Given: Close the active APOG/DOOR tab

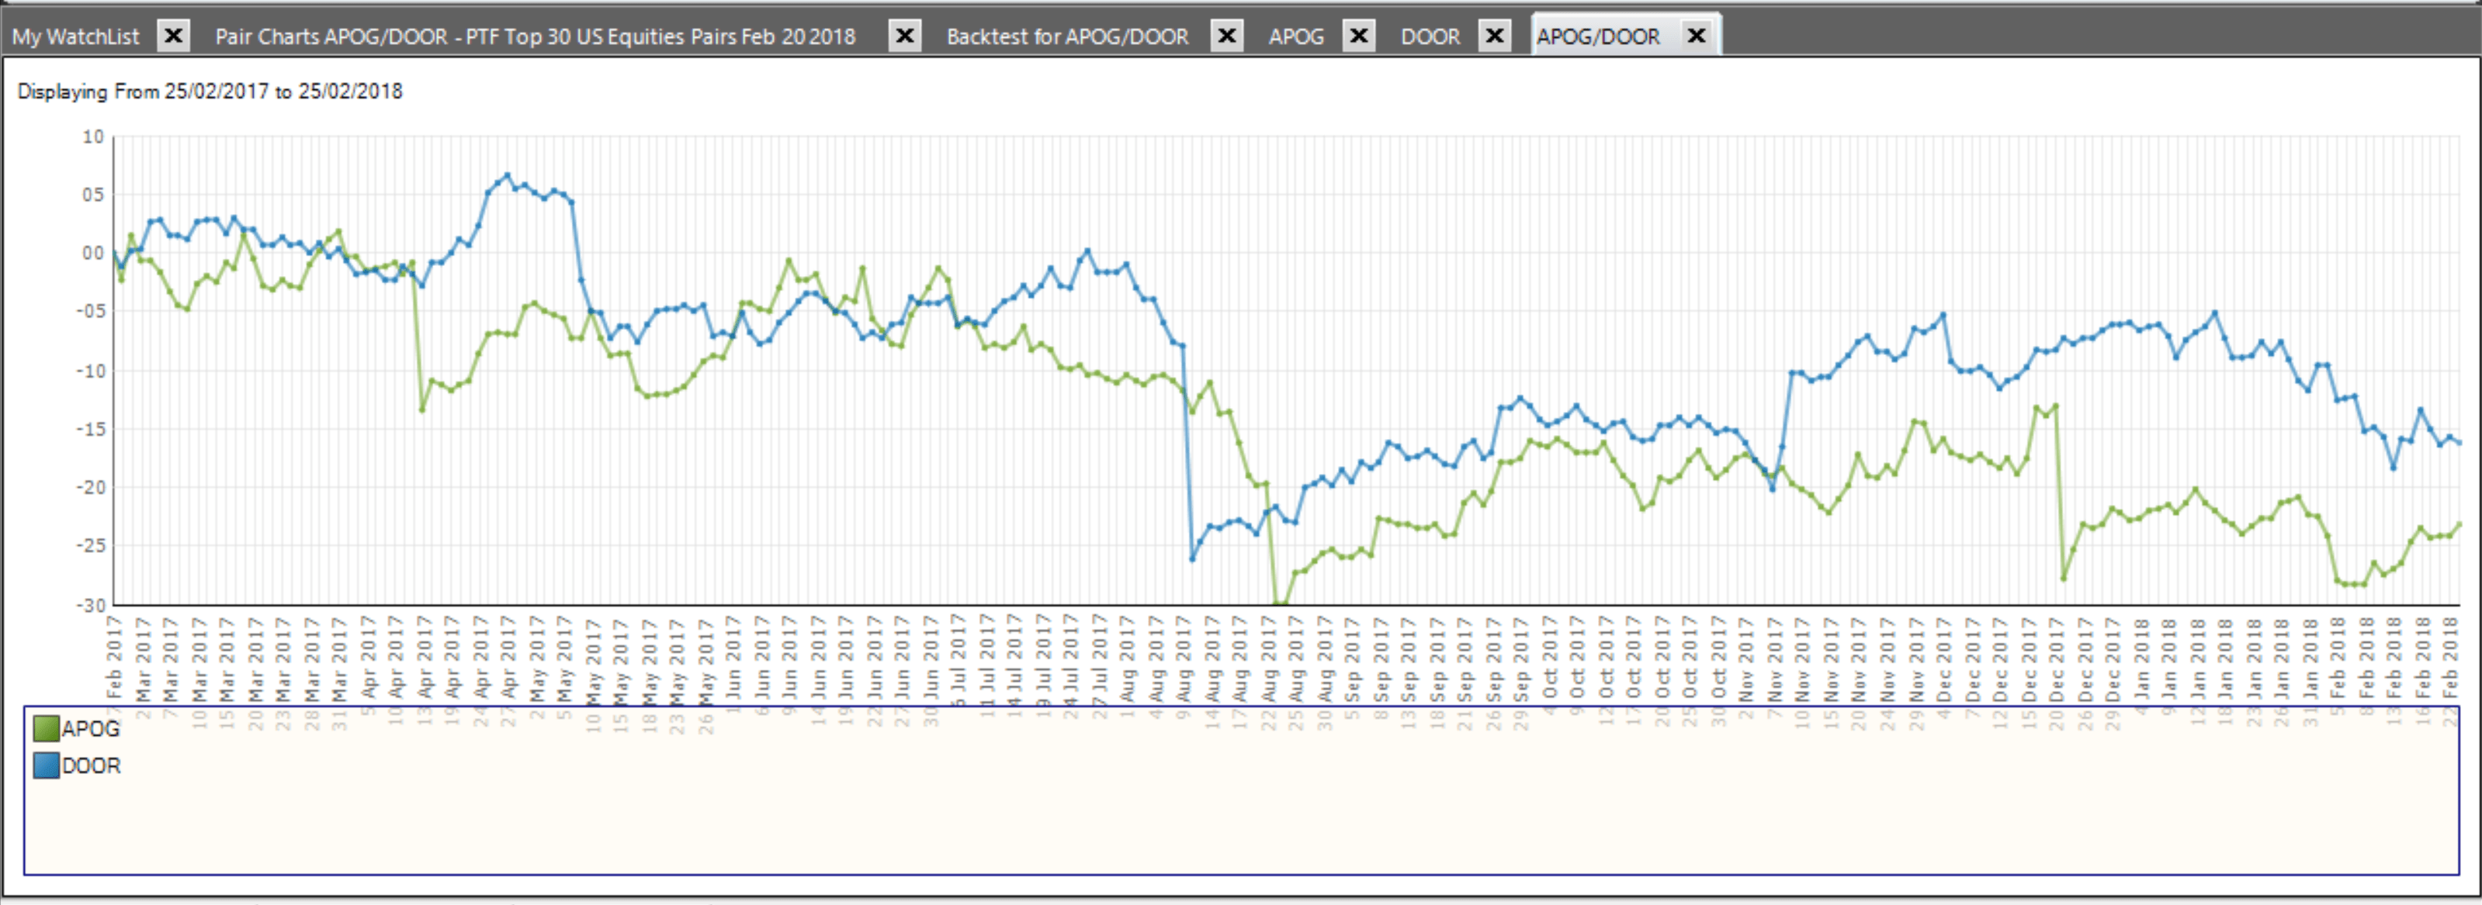Looking at the screenshot, I should tap(1697, 36).
